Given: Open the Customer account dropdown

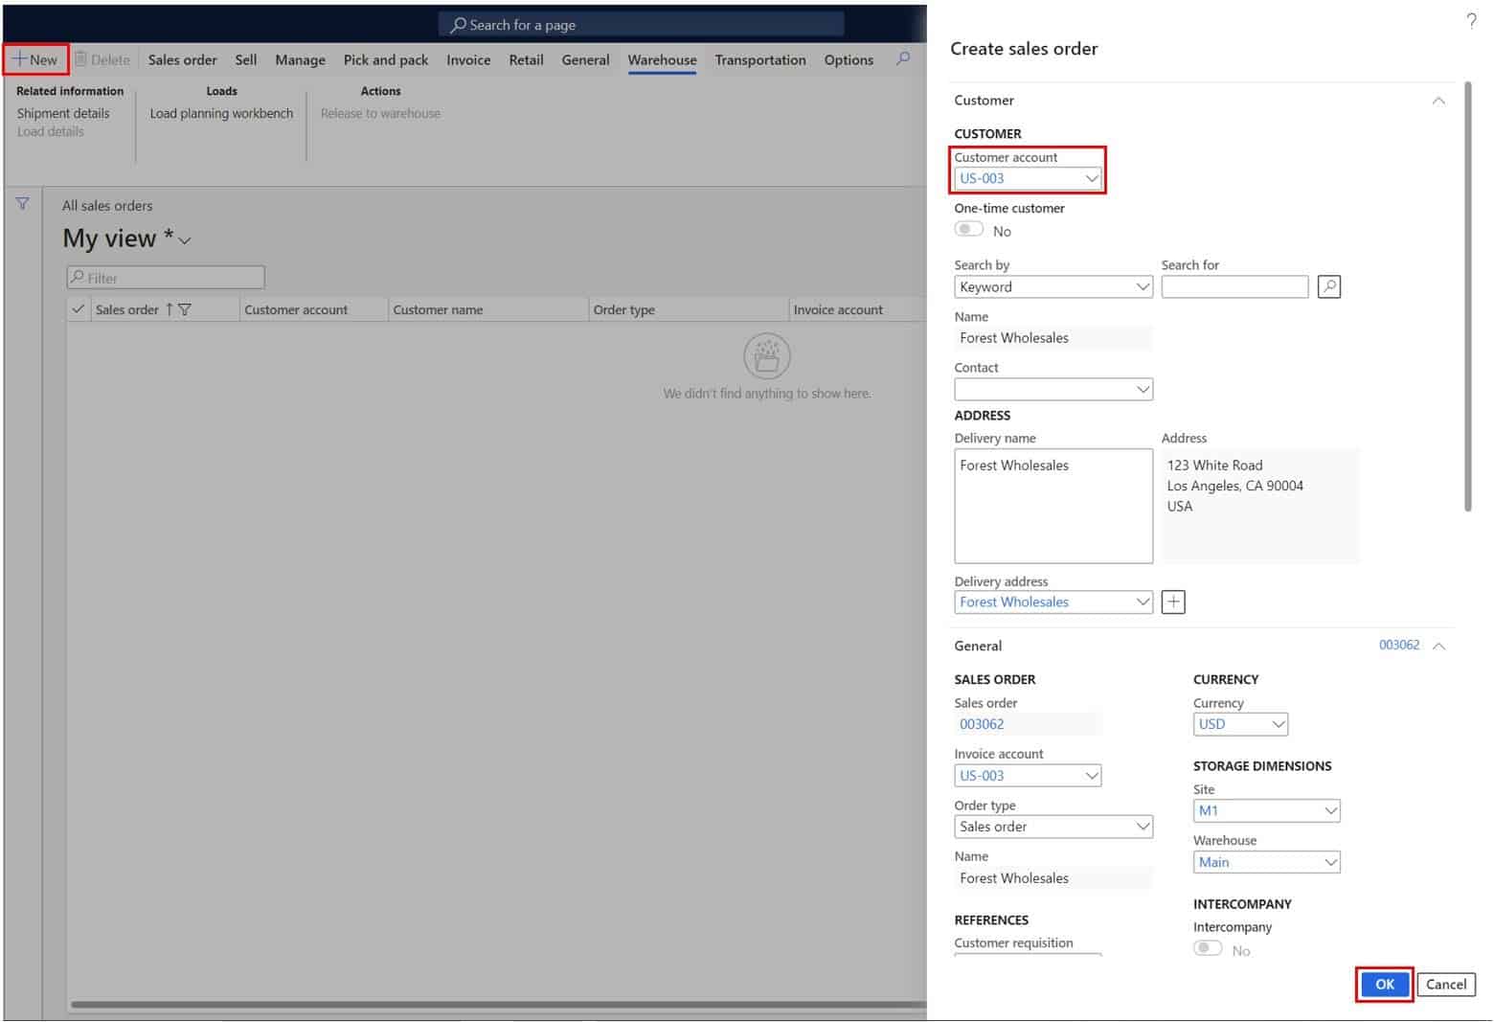Looking at the screenshot, I should tap(1092, 178).
